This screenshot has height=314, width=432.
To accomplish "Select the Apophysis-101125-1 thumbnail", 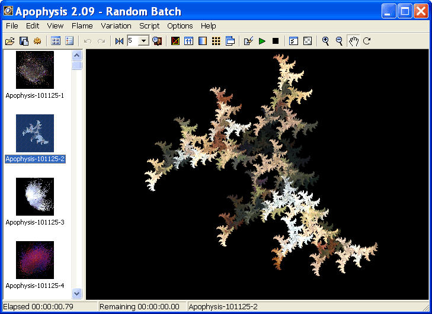I will (x=35, y=70).
